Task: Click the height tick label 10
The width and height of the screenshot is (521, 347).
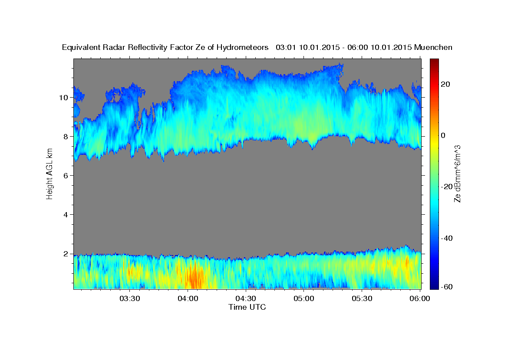Action: (x=65, y=97)
